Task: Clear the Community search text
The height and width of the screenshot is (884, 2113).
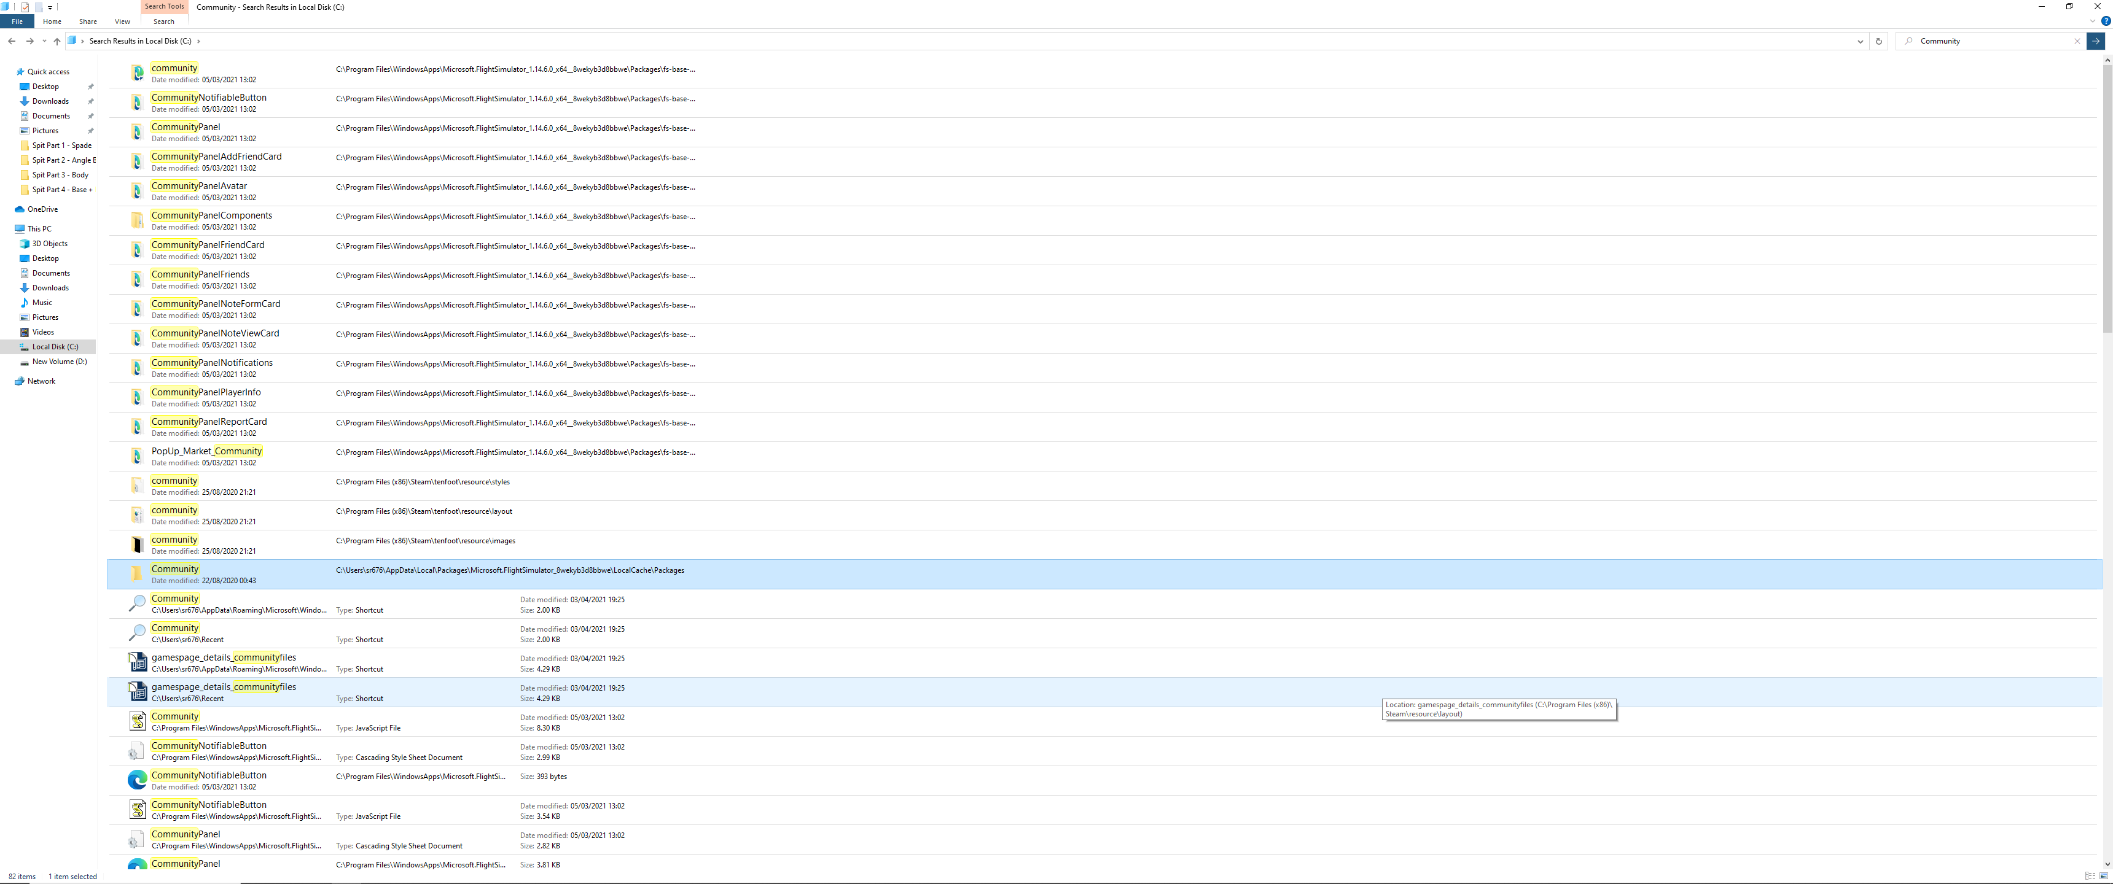Action: click(x=2077, y=41)
